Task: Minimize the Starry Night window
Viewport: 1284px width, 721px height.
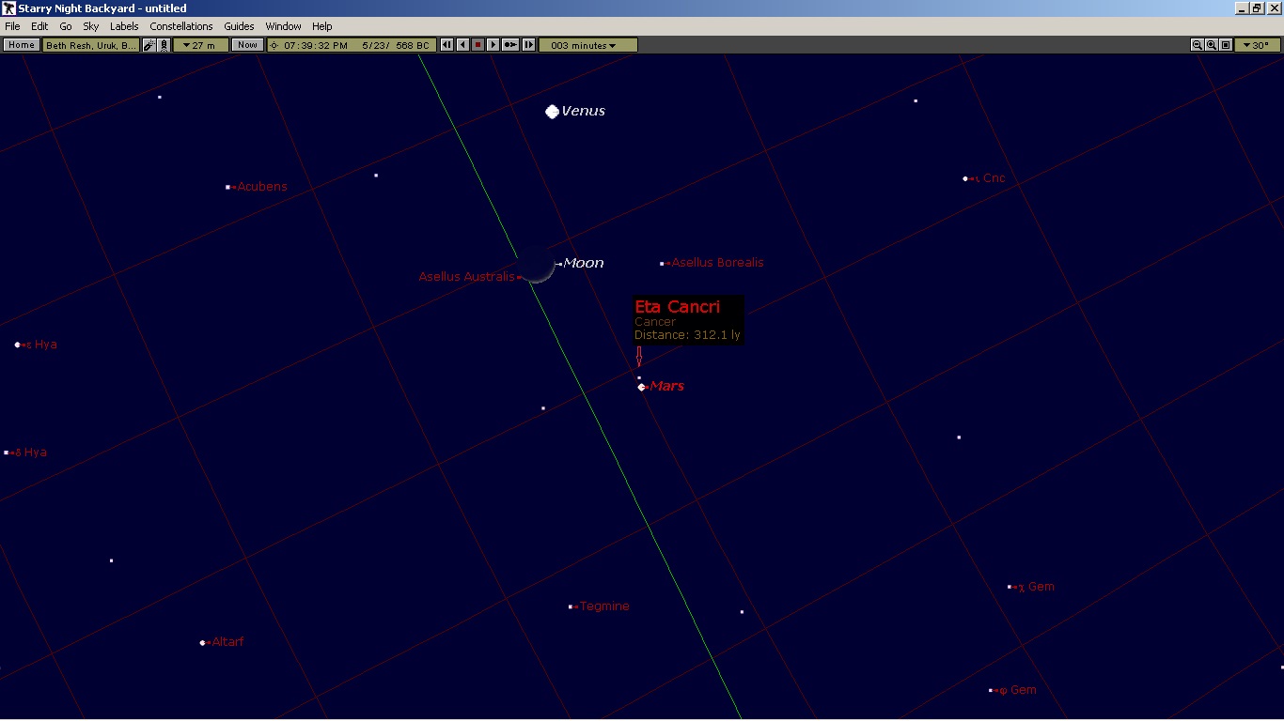Action: click(x=1242, y=8)
